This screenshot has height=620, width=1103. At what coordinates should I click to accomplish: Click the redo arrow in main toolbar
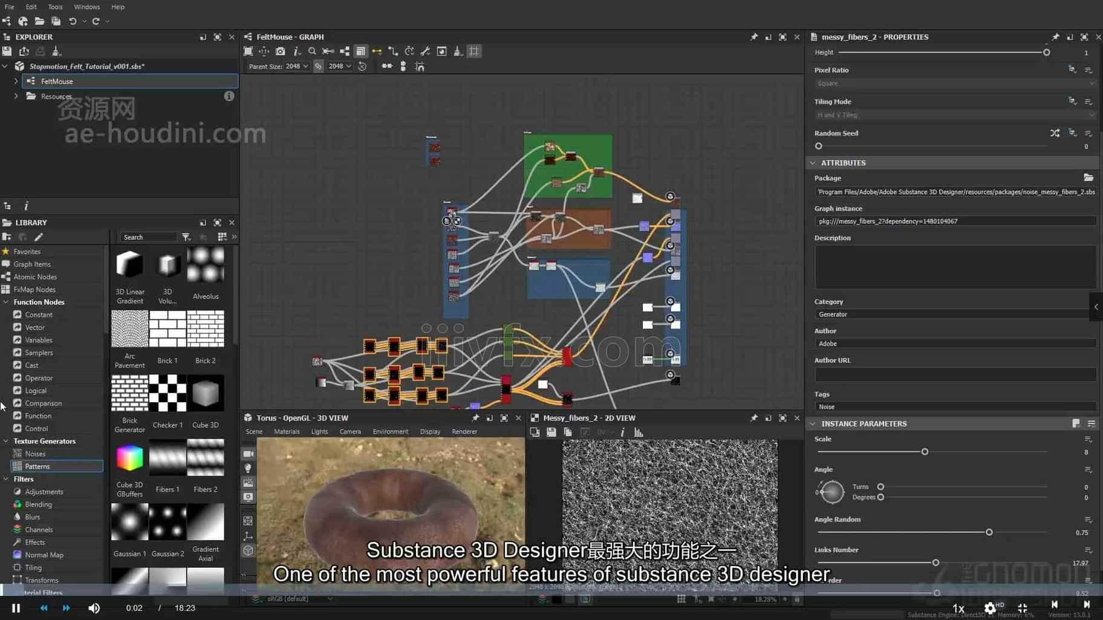coord(96,21)
